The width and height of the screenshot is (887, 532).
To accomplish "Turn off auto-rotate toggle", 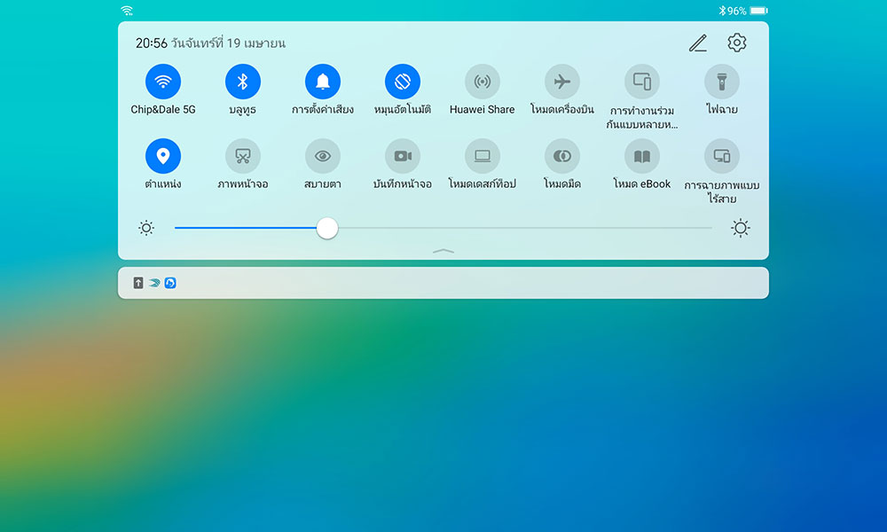I will tap(402, 82).
